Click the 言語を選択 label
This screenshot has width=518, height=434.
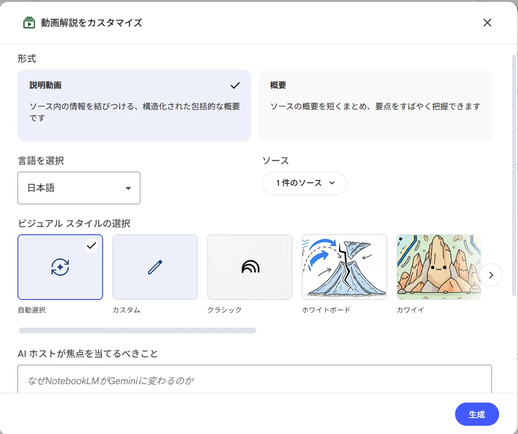tap(41, 161)
